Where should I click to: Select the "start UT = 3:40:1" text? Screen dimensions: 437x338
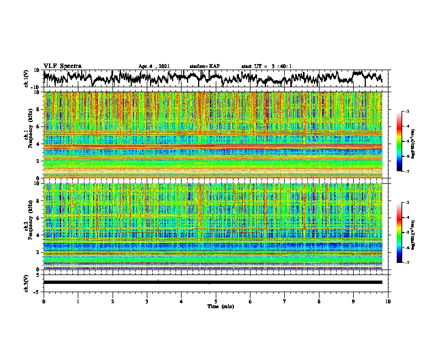coord(267,66)
